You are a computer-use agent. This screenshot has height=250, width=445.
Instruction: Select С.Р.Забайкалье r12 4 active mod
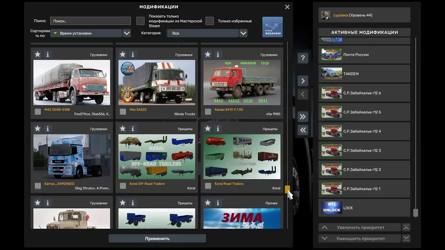point(364,131)
